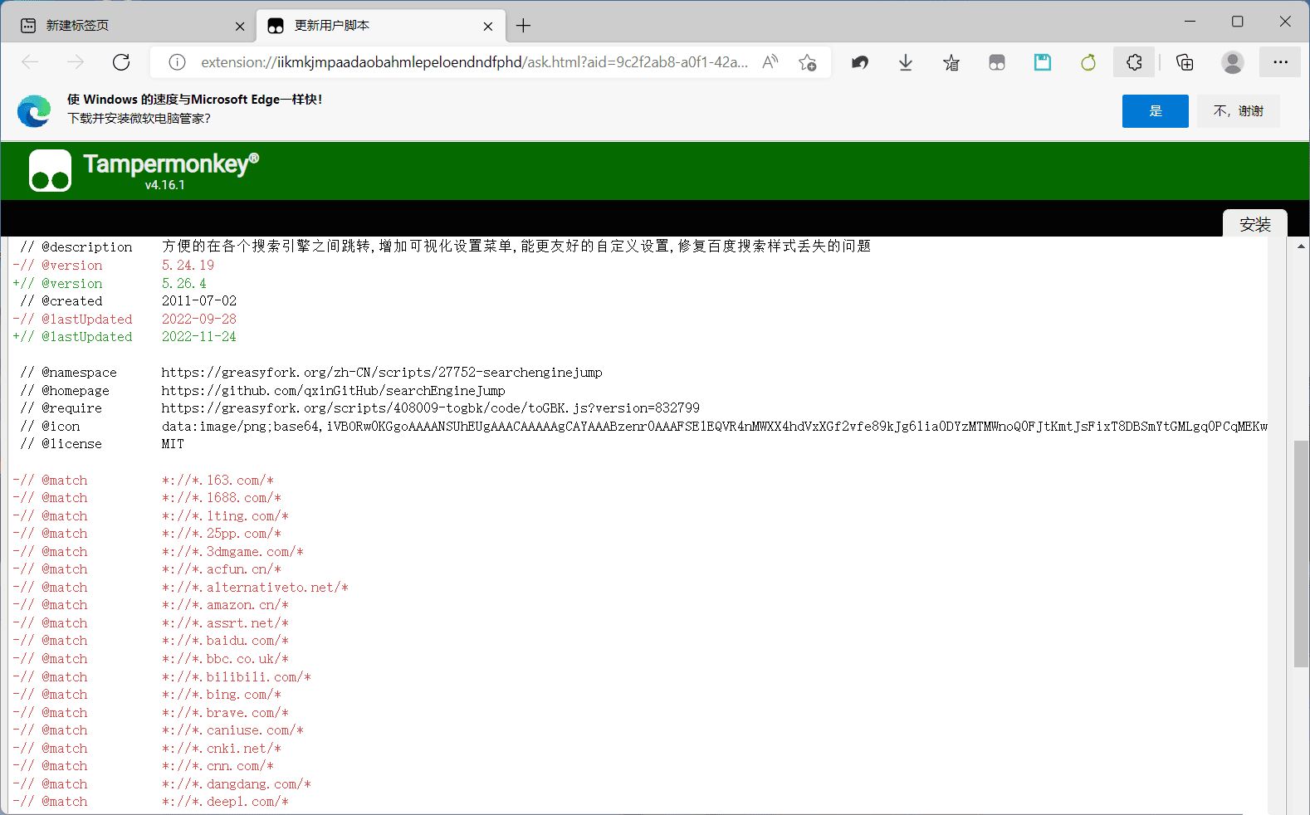Click the Extensions puzzle piece icon

pyautogui.click(x=1134, y=62)
